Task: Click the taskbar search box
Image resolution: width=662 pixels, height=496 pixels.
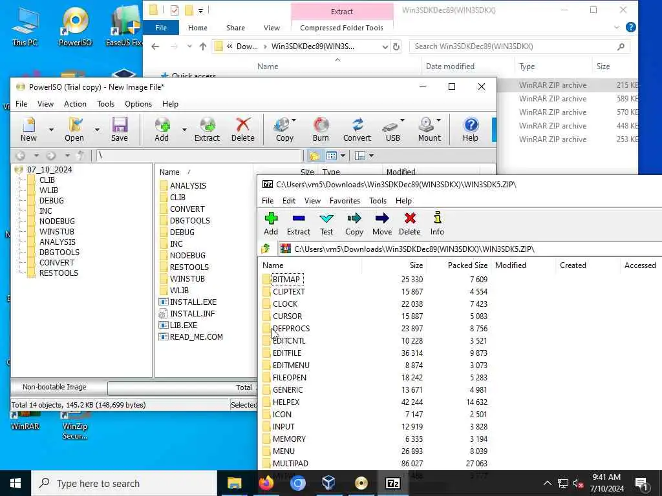Action: click(124, 483)
